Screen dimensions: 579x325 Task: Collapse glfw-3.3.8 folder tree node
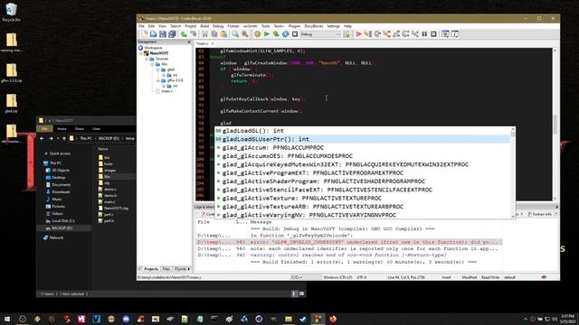coord(158,80)
